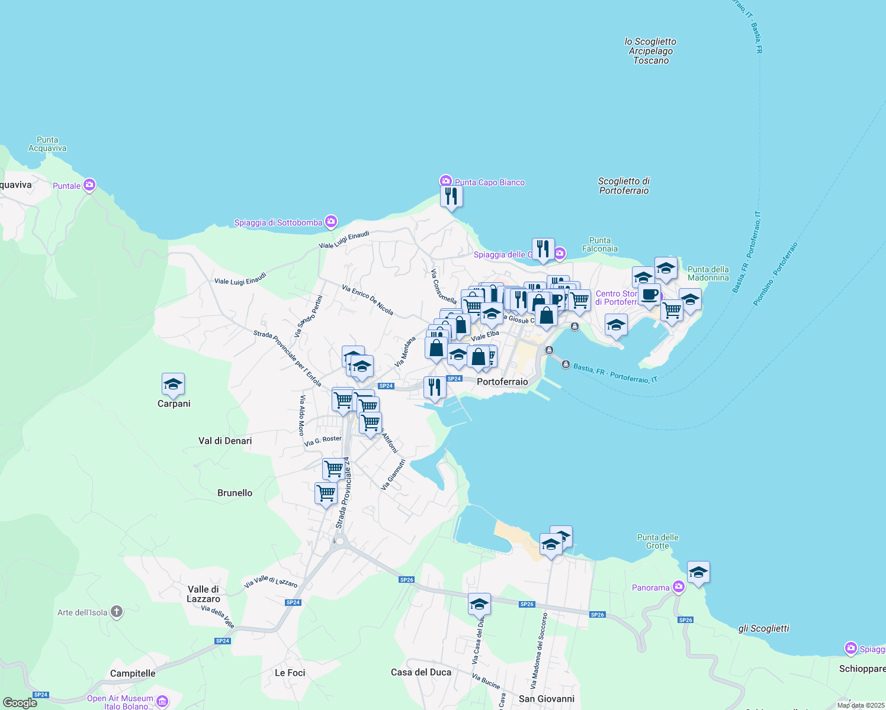This screenshot has width=886, height=710.
Task: Select the Spiaggia camera pin near Schiopparello
Action: click(851, 648)
